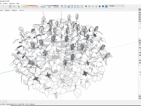The image size is (141, 106).
Task: Toggle Shadows display icon
Action: click(19, 6)
